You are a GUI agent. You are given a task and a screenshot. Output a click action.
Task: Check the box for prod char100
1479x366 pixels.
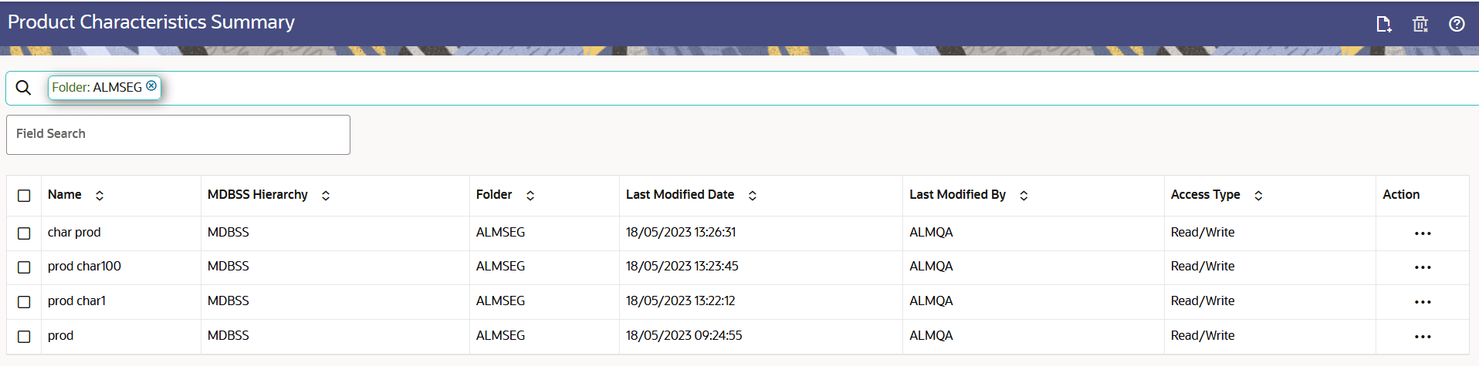pyautogui.click(x=24, y=267)
